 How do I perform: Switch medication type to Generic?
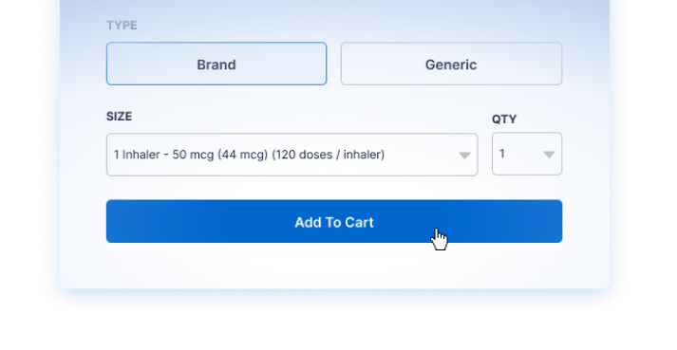click(451, 64)
